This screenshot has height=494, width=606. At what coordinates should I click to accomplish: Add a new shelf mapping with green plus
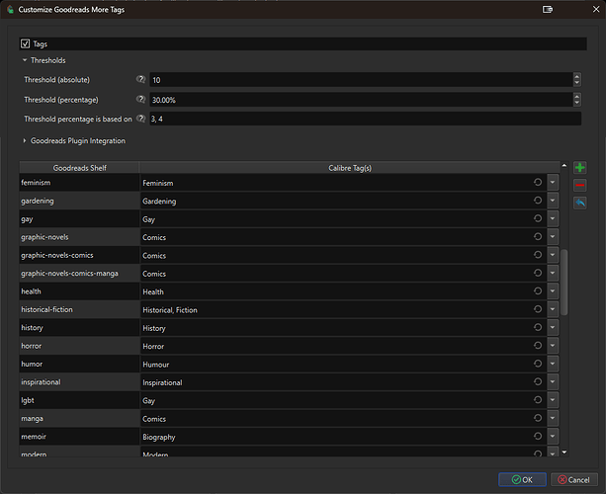pos(579,169)
